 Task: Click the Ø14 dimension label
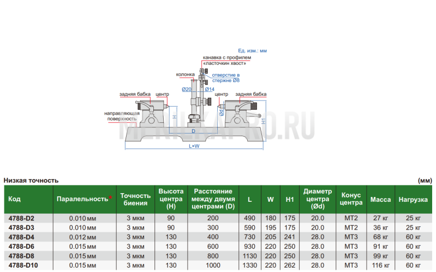tap(210, 89)
